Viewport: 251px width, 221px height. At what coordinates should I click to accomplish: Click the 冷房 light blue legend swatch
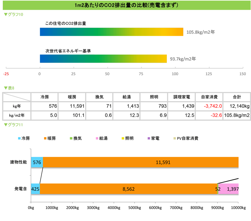[19, 138]
